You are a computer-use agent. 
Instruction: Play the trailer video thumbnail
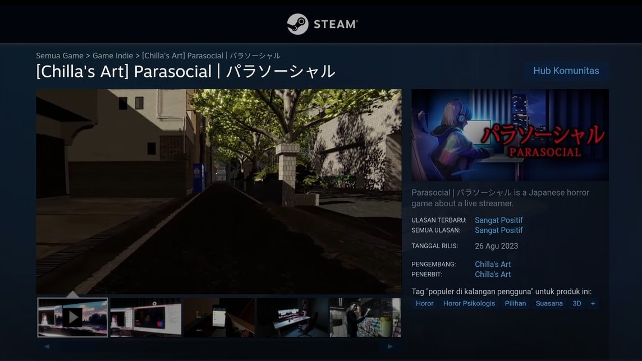72,317
